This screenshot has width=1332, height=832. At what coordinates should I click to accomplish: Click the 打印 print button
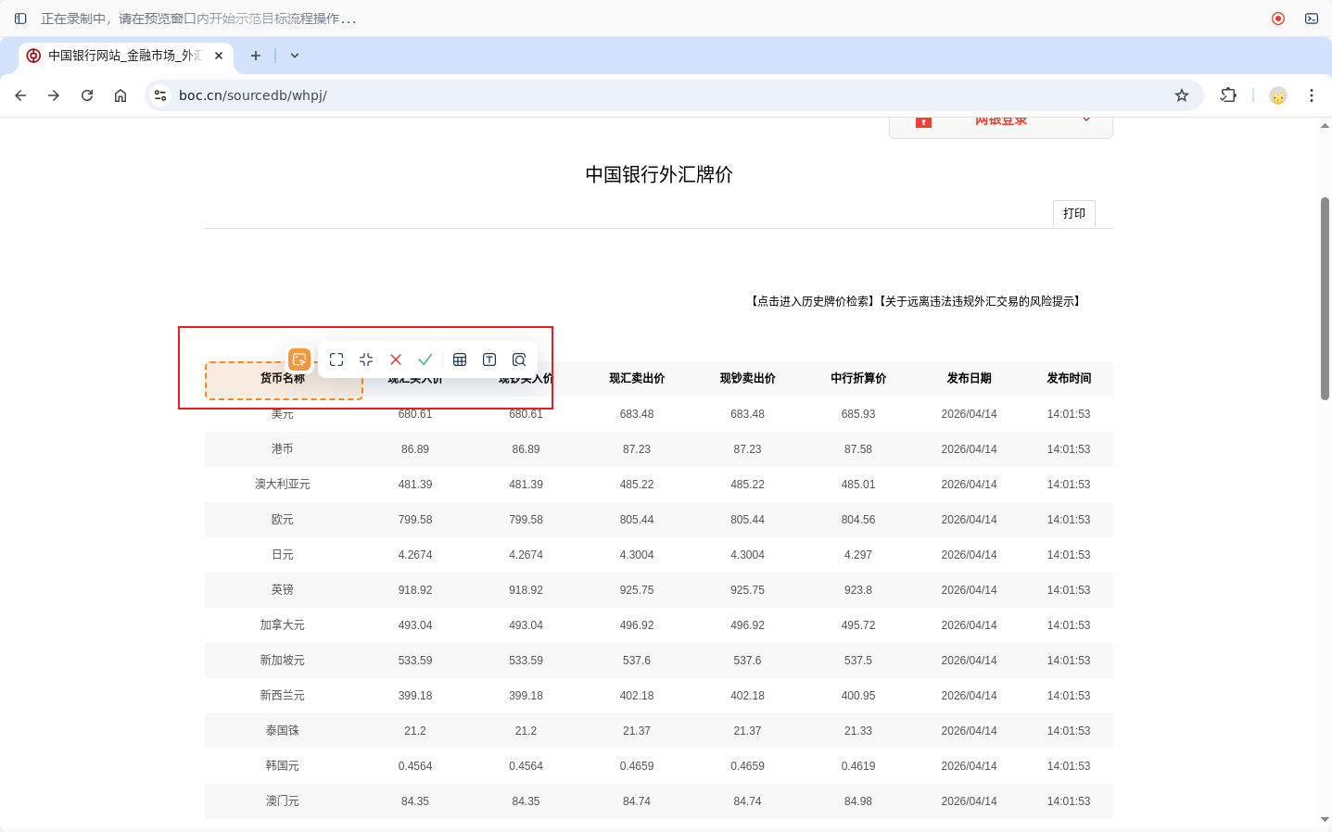1074,213
